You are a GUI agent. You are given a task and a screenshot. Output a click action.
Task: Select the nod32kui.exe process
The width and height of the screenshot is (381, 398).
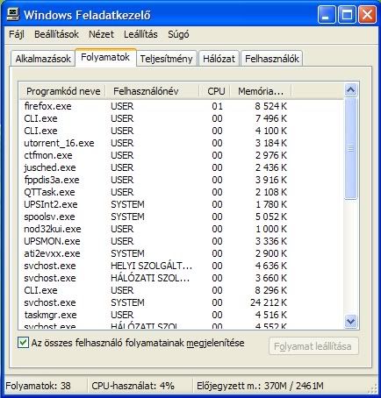coord(182,229)
